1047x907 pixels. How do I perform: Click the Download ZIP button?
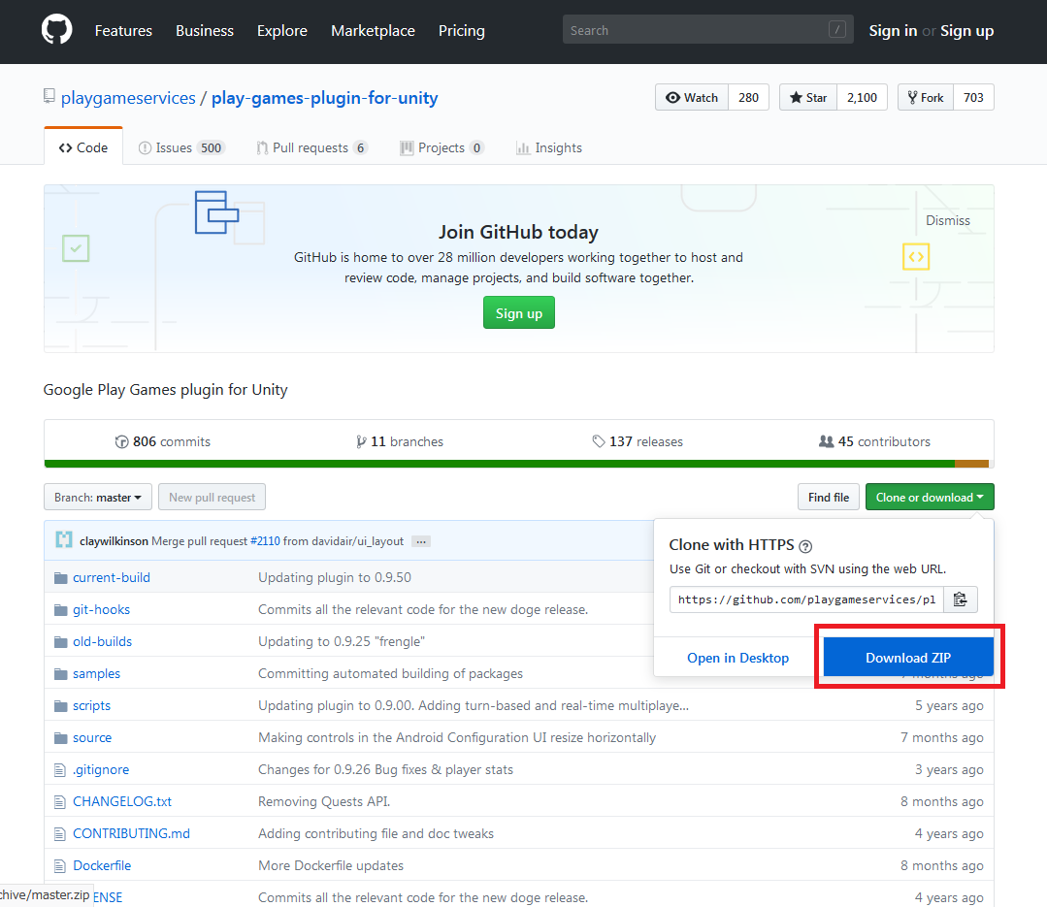(x=908, y=658)
